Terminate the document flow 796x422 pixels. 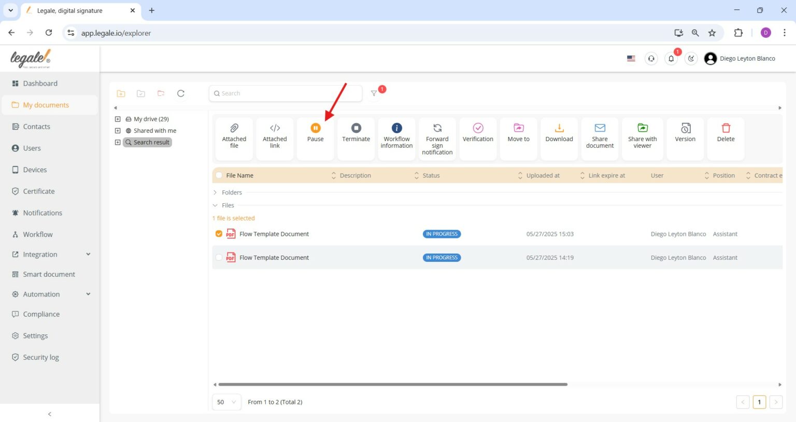(356, 136)
